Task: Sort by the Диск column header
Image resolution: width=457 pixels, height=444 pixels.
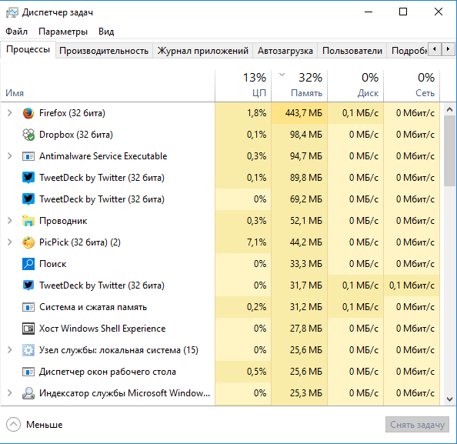Action: [355, 85]
